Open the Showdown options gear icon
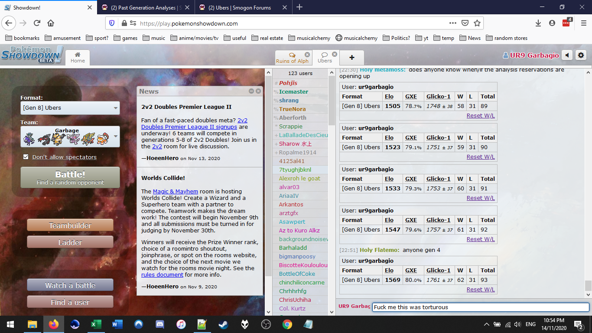The width and height of the screenshot is (592, 333). [x=581, y=55]
